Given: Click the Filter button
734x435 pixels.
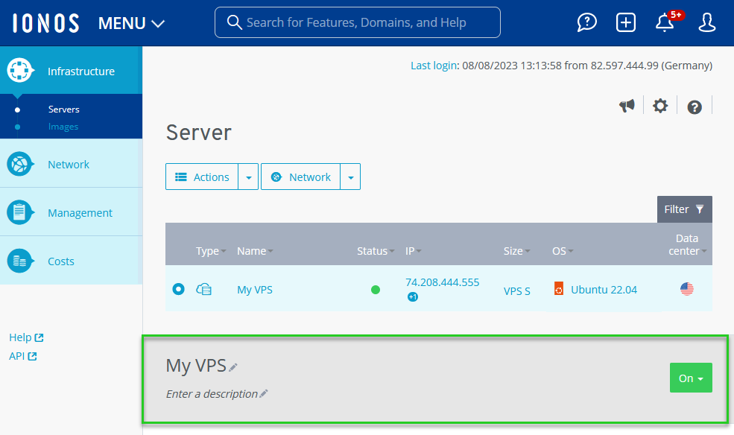Looking at the screenshot, I should [x=684, y=209].
